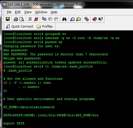133x128 pixels.
Task: Click the 'vi /home/es/.bash_profile' command
Action: click(69, 67)
